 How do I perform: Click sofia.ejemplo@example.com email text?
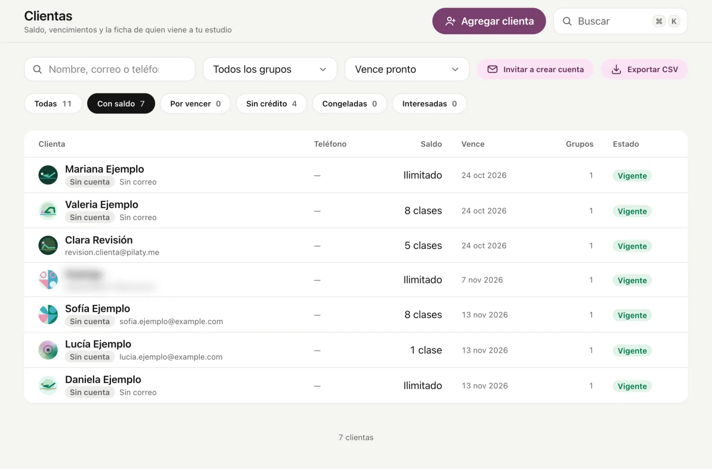pos(171,322)
